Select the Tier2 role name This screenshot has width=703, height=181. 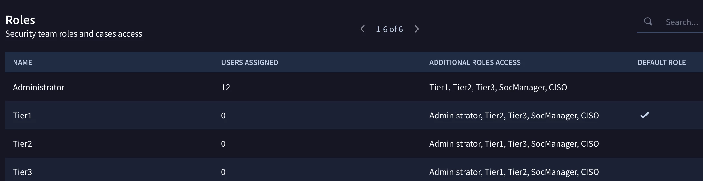tap(22, 144)
